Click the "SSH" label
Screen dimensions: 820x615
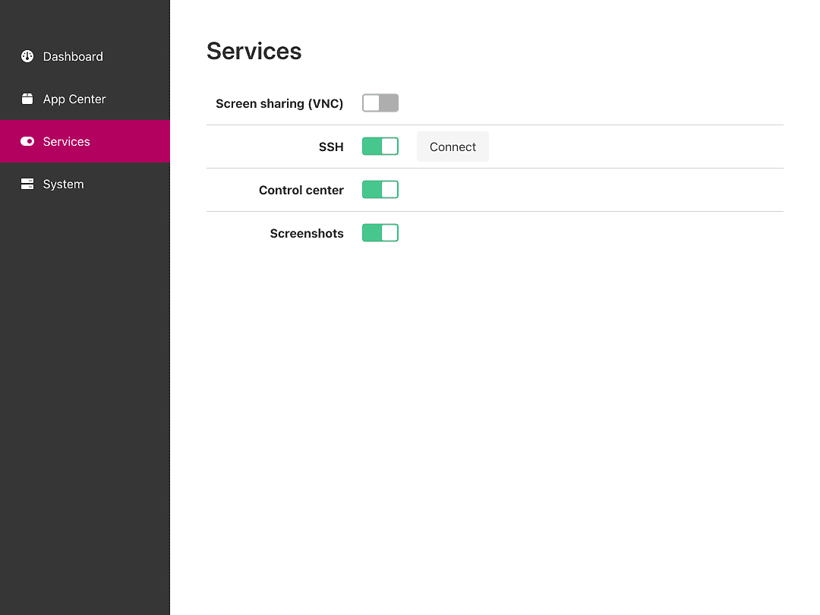click(331, 147)
